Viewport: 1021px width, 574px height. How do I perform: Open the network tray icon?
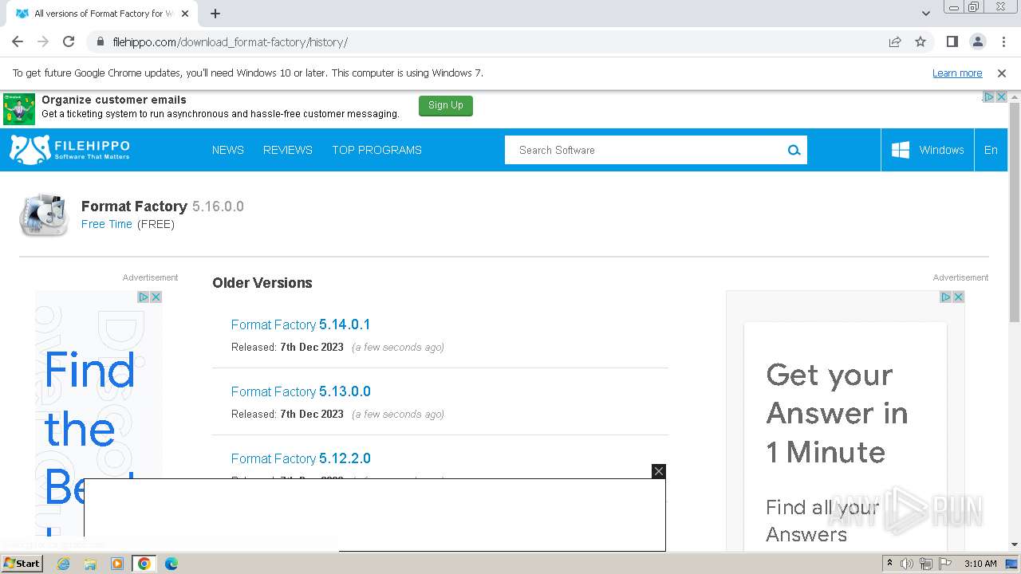pos(926,564)
